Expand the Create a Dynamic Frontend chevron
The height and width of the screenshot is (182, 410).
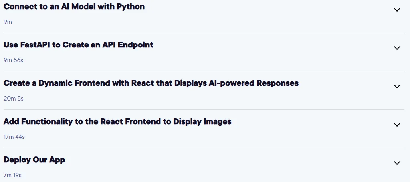(x=397, y=87)
